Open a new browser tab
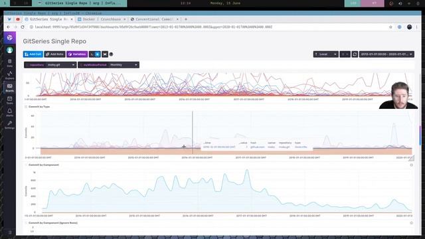Viewport: 425px width, 239px height. click(x=186, y=19)
